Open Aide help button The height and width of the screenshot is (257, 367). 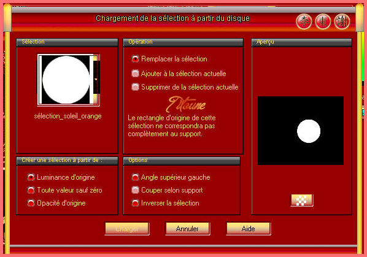click(x=249, y=228)
